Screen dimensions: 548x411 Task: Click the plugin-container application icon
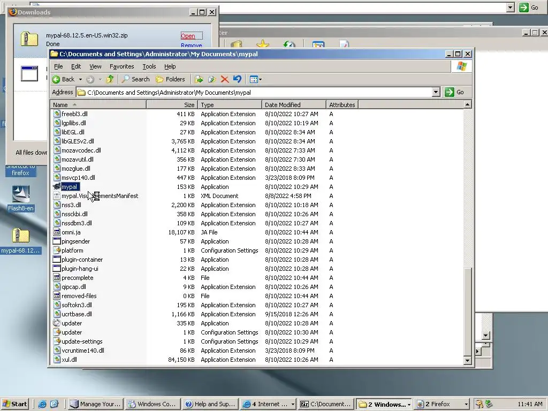(57, 260)
